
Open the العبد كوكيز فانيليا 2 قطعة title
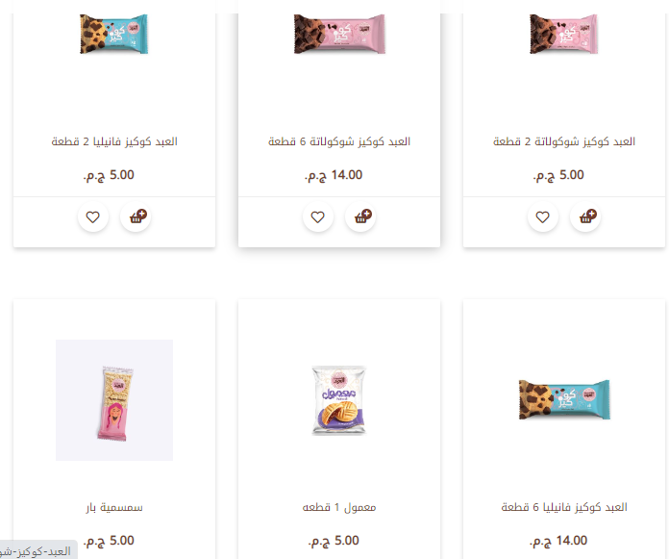click(x=114, y=141)
